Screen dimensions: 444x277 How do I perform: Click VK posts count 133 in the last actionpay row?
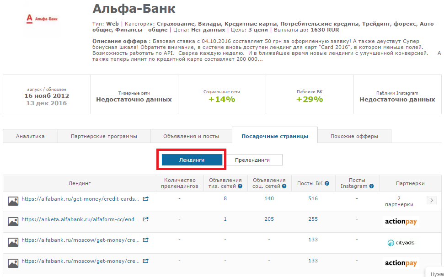click(x=313, y=261)
